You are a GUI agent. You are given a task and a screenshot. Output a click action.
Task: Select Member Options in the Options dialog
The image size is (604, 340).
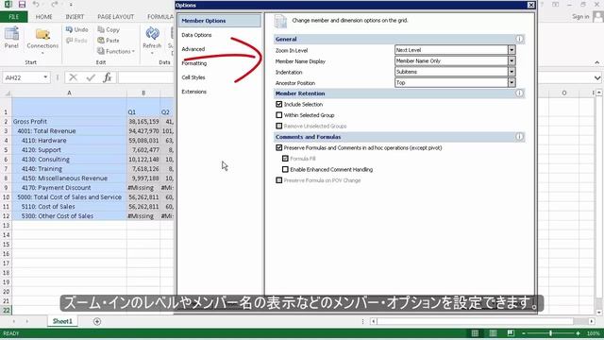point(219,21)
